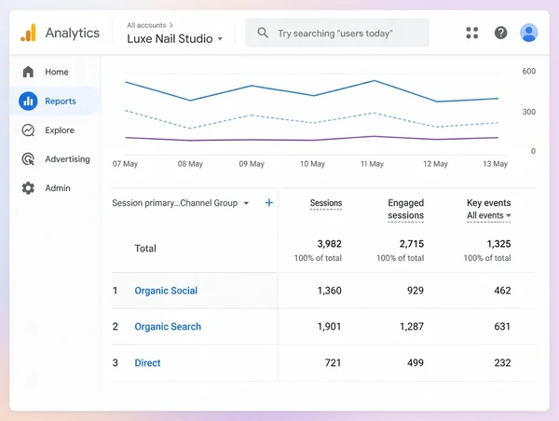Click Direct key events value 232
Screen dimensions: 559x421
click(502, 363)
